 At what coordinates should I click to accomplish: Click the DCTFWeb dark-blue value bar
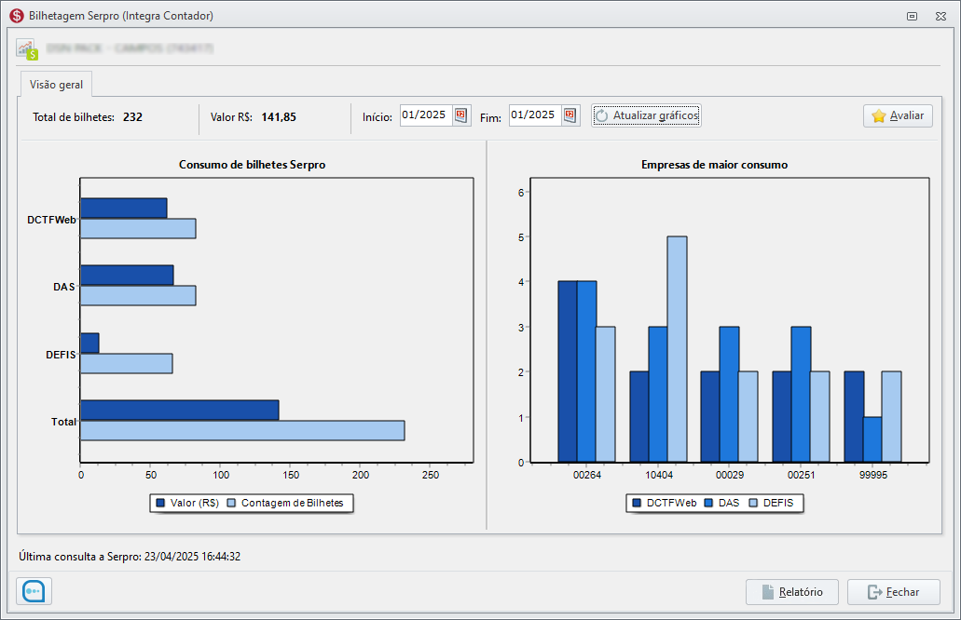click(x=123, y=209)
